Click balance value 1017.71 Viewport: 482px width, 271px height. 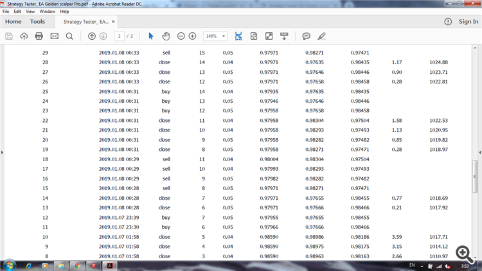(x=438, y=237)
